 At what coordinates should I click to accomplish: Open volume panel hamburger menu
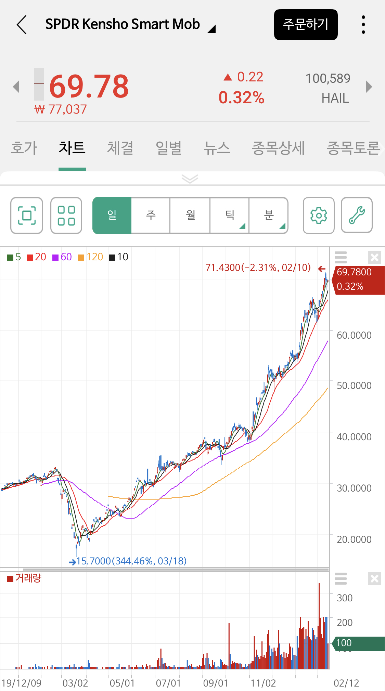(341, 578)
